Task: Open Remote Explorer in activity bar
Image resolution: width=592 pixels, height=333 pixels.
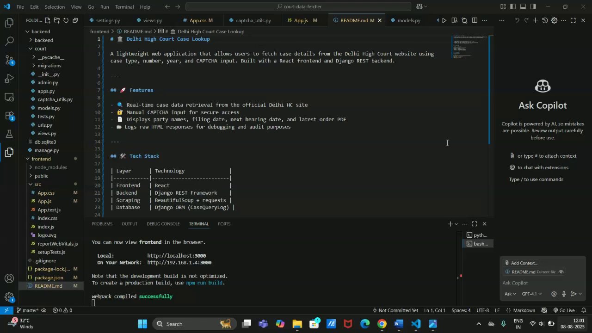Action: tap(9, 97)
